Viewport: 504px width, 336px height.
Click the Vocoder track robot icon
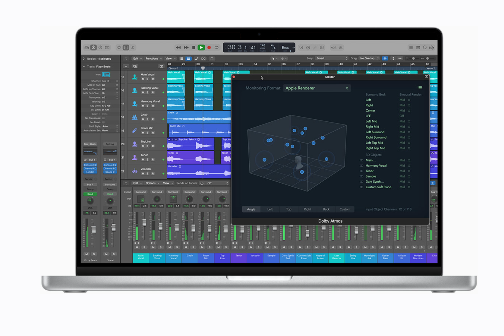tap(135, 171)
